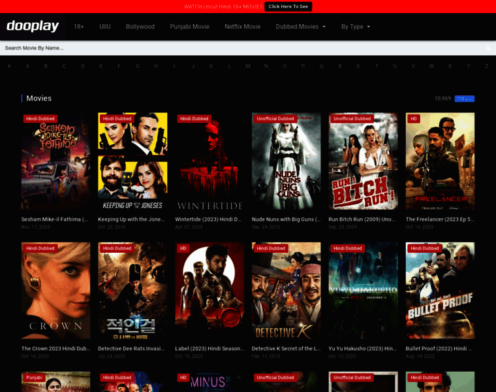
Task: Open the Detective Dee Korean-text poster
Action: 132,291
